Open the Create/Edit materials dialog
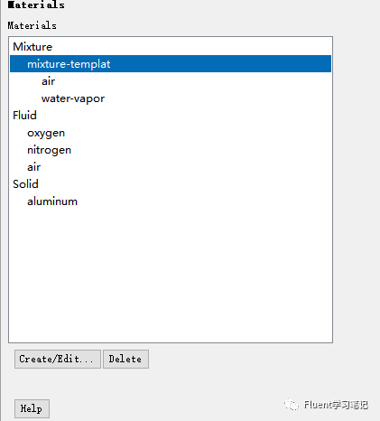The image size is (380, 421). (58, 359)
